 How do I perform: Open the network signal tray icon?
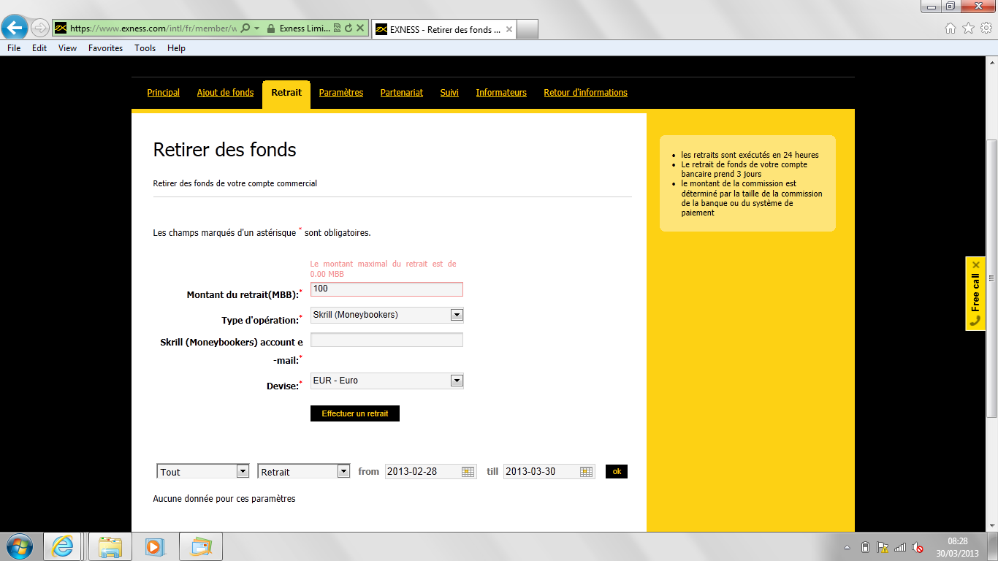pos(900,547)
